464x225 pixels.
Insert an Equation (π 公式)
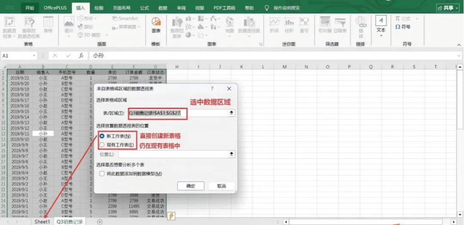tap(403, 18)
